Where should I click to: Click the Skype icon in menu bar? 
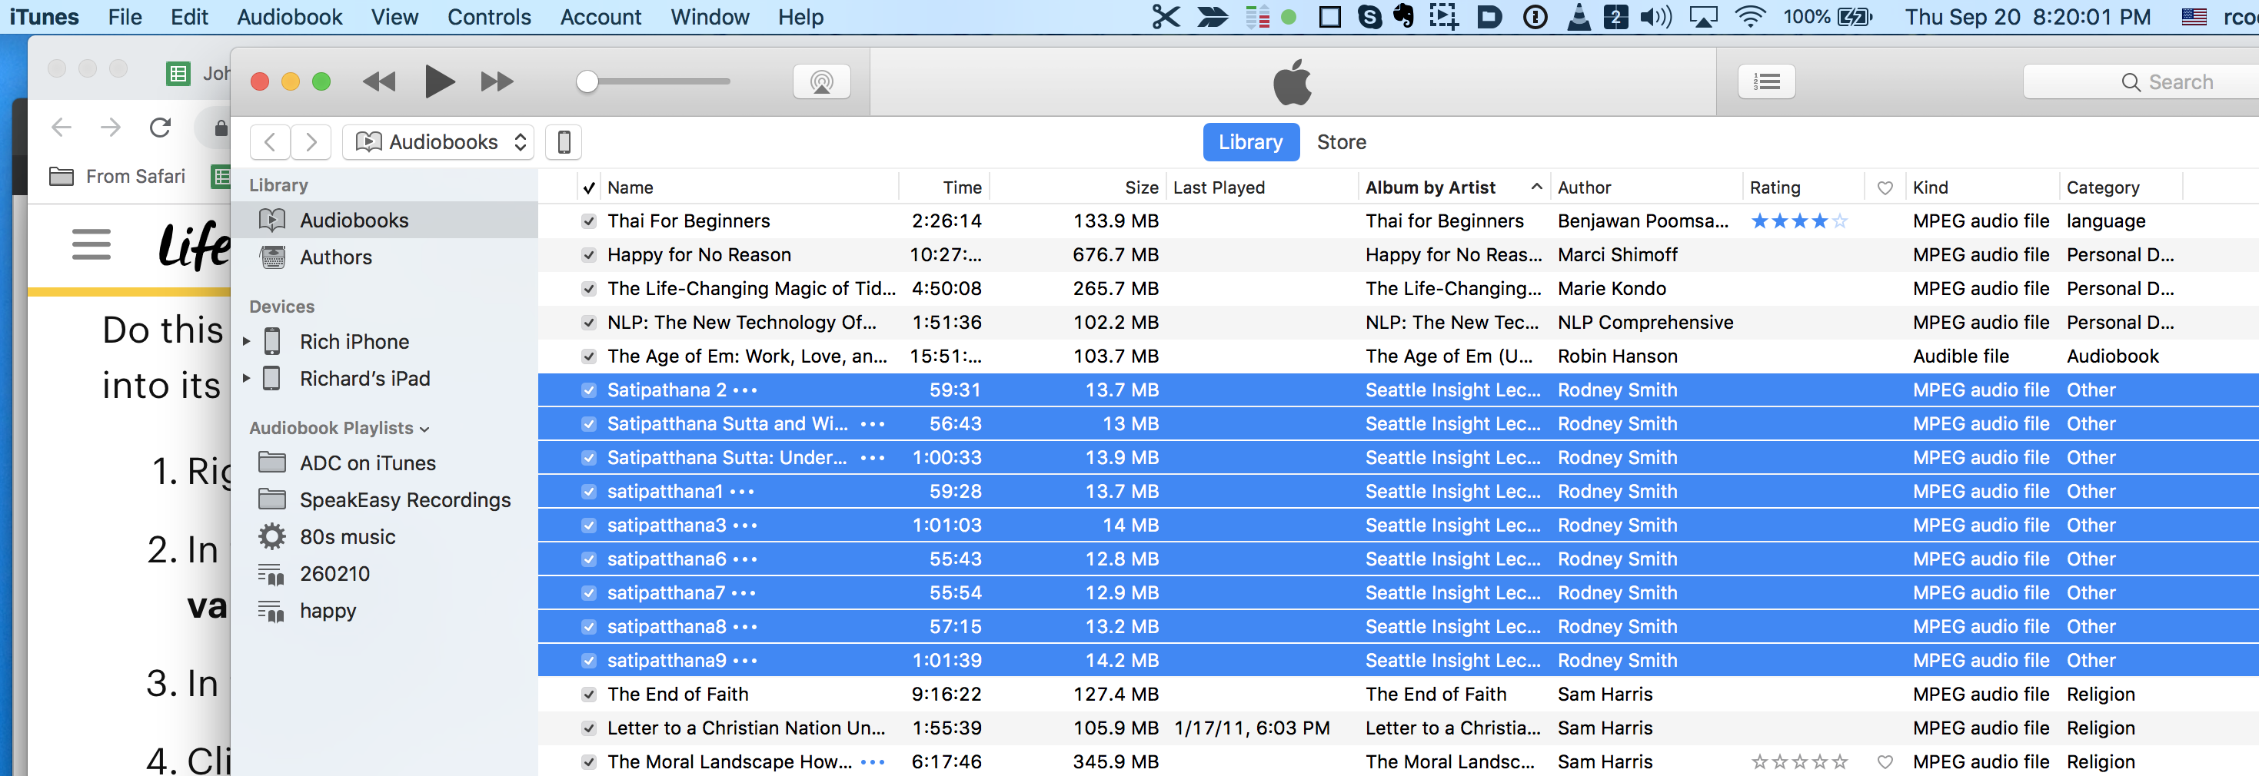click(1369, 17)
